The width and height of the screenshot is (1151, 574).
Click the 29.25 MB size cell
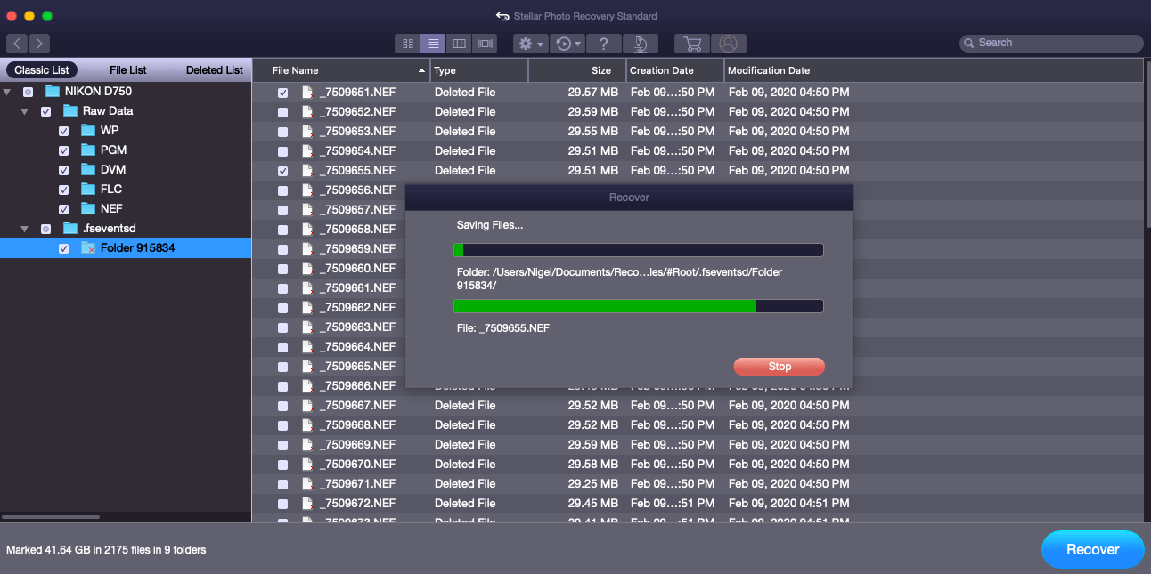tap(592, 483)
